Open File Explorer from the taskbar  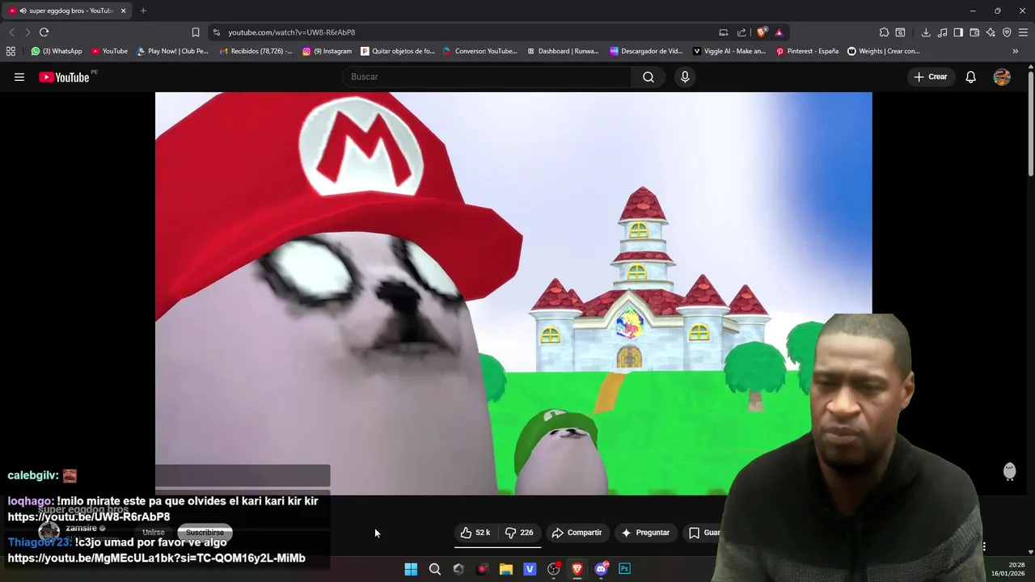click(506, 569)
